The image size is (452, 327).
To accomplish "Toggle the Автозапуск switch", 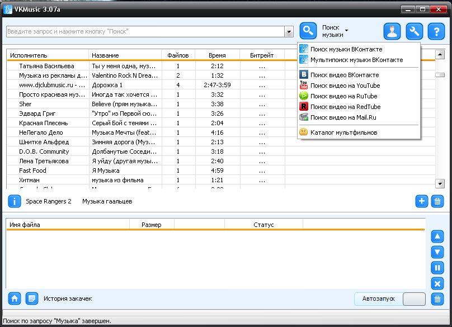I will coord(414,298).
